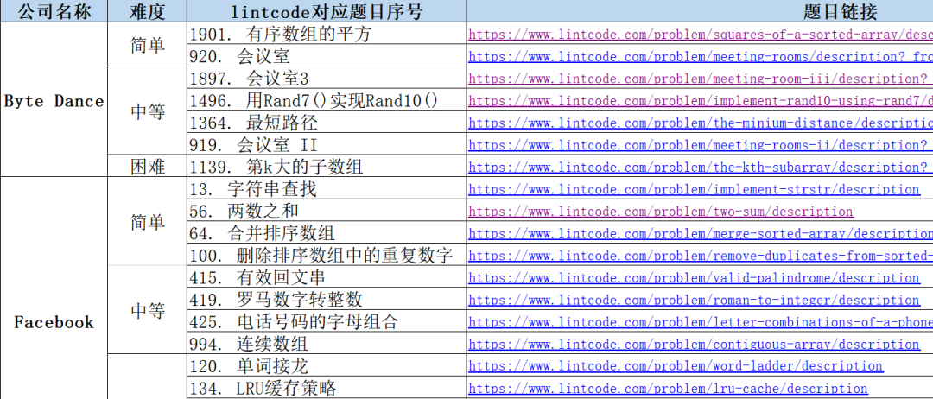This screenshot has height=399, width=933.
Task: Select Byte Dance's 简单 difficulty cell
Action: [148, 45]
